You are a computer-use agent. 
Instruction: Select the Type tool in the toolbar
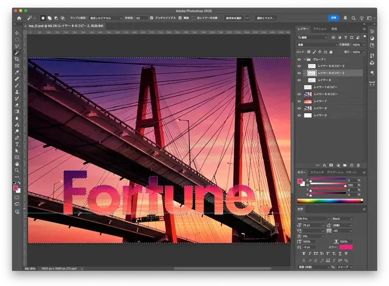tap(17, 144)
